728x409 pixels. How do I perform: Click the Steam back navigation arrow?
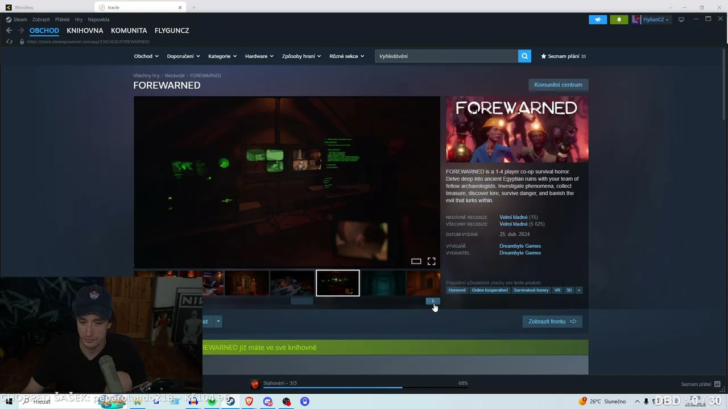[9, 31]
